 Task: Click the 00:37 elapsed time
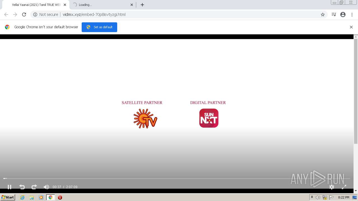[x=57, y=187]
